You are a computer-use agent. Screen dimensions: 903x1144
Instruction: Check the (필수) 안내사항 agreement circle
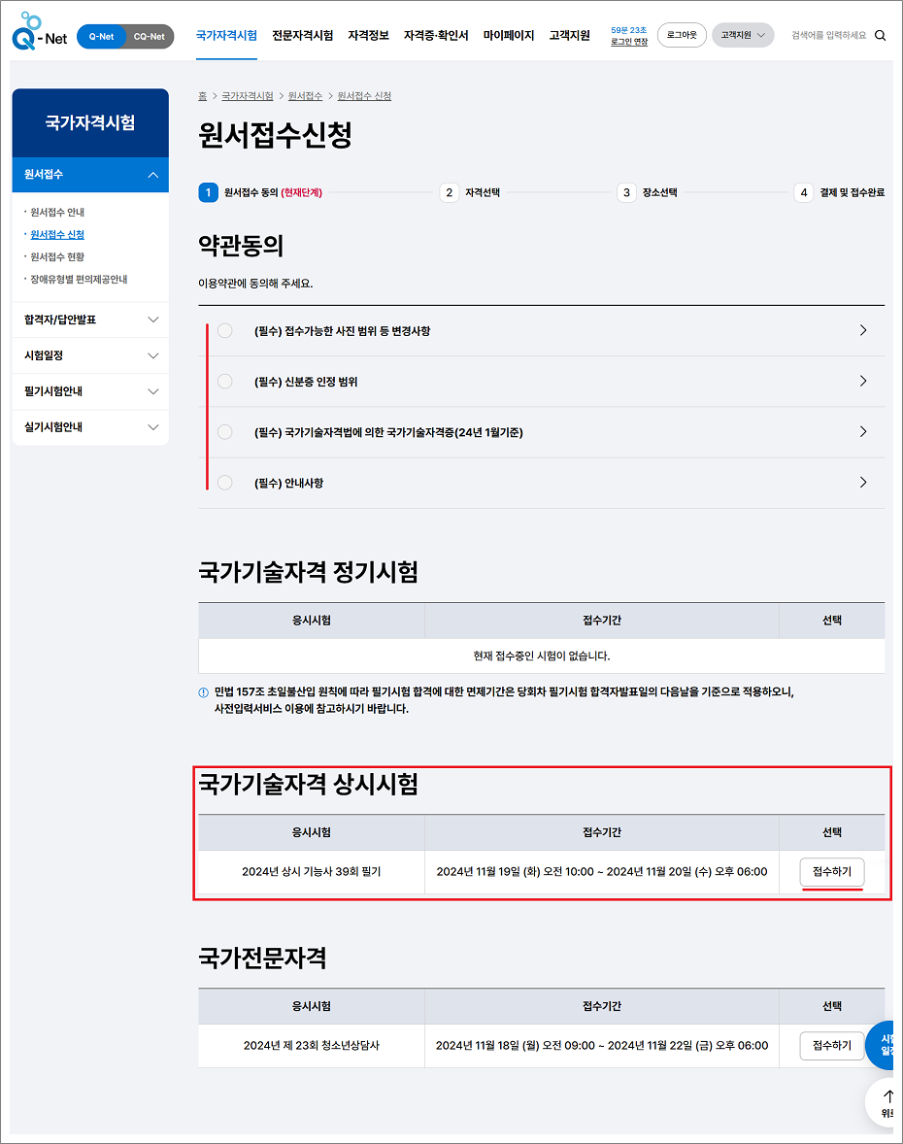coord(224,483)
